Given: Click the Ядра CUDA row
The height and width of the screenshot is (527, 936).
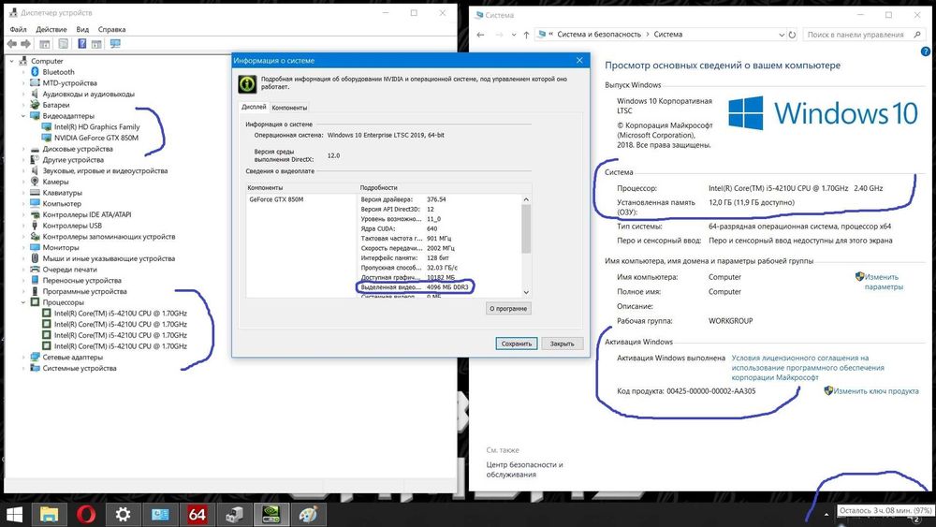Looking at the screenshot, I should tap(441, 228).
